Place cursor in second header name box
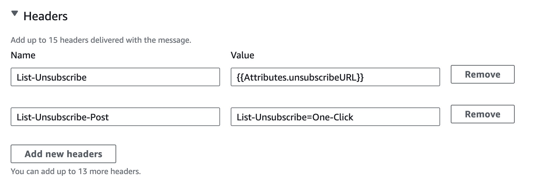This screenshot has width=536, height=189. (115, 117)
